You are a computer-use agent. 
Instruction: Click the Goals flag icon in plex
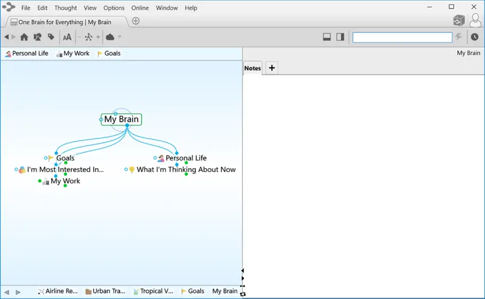coord(51,158)
